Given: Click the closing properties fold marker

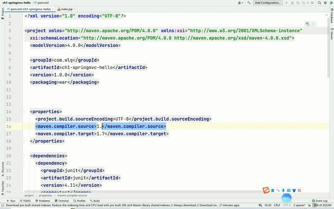Looking at the screenshot, I should coord(23,141).
